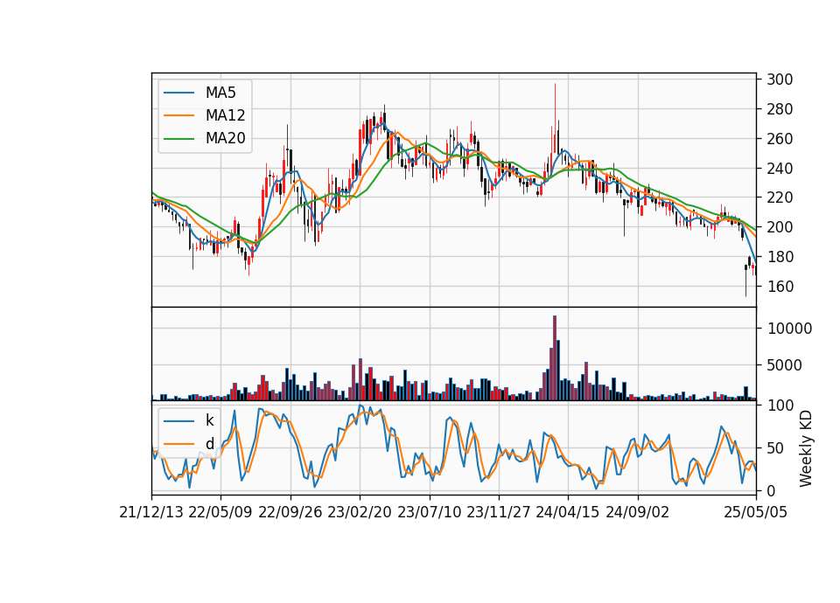Click the 180 price axis label
The image size is (840, 603).
(780, 257)
